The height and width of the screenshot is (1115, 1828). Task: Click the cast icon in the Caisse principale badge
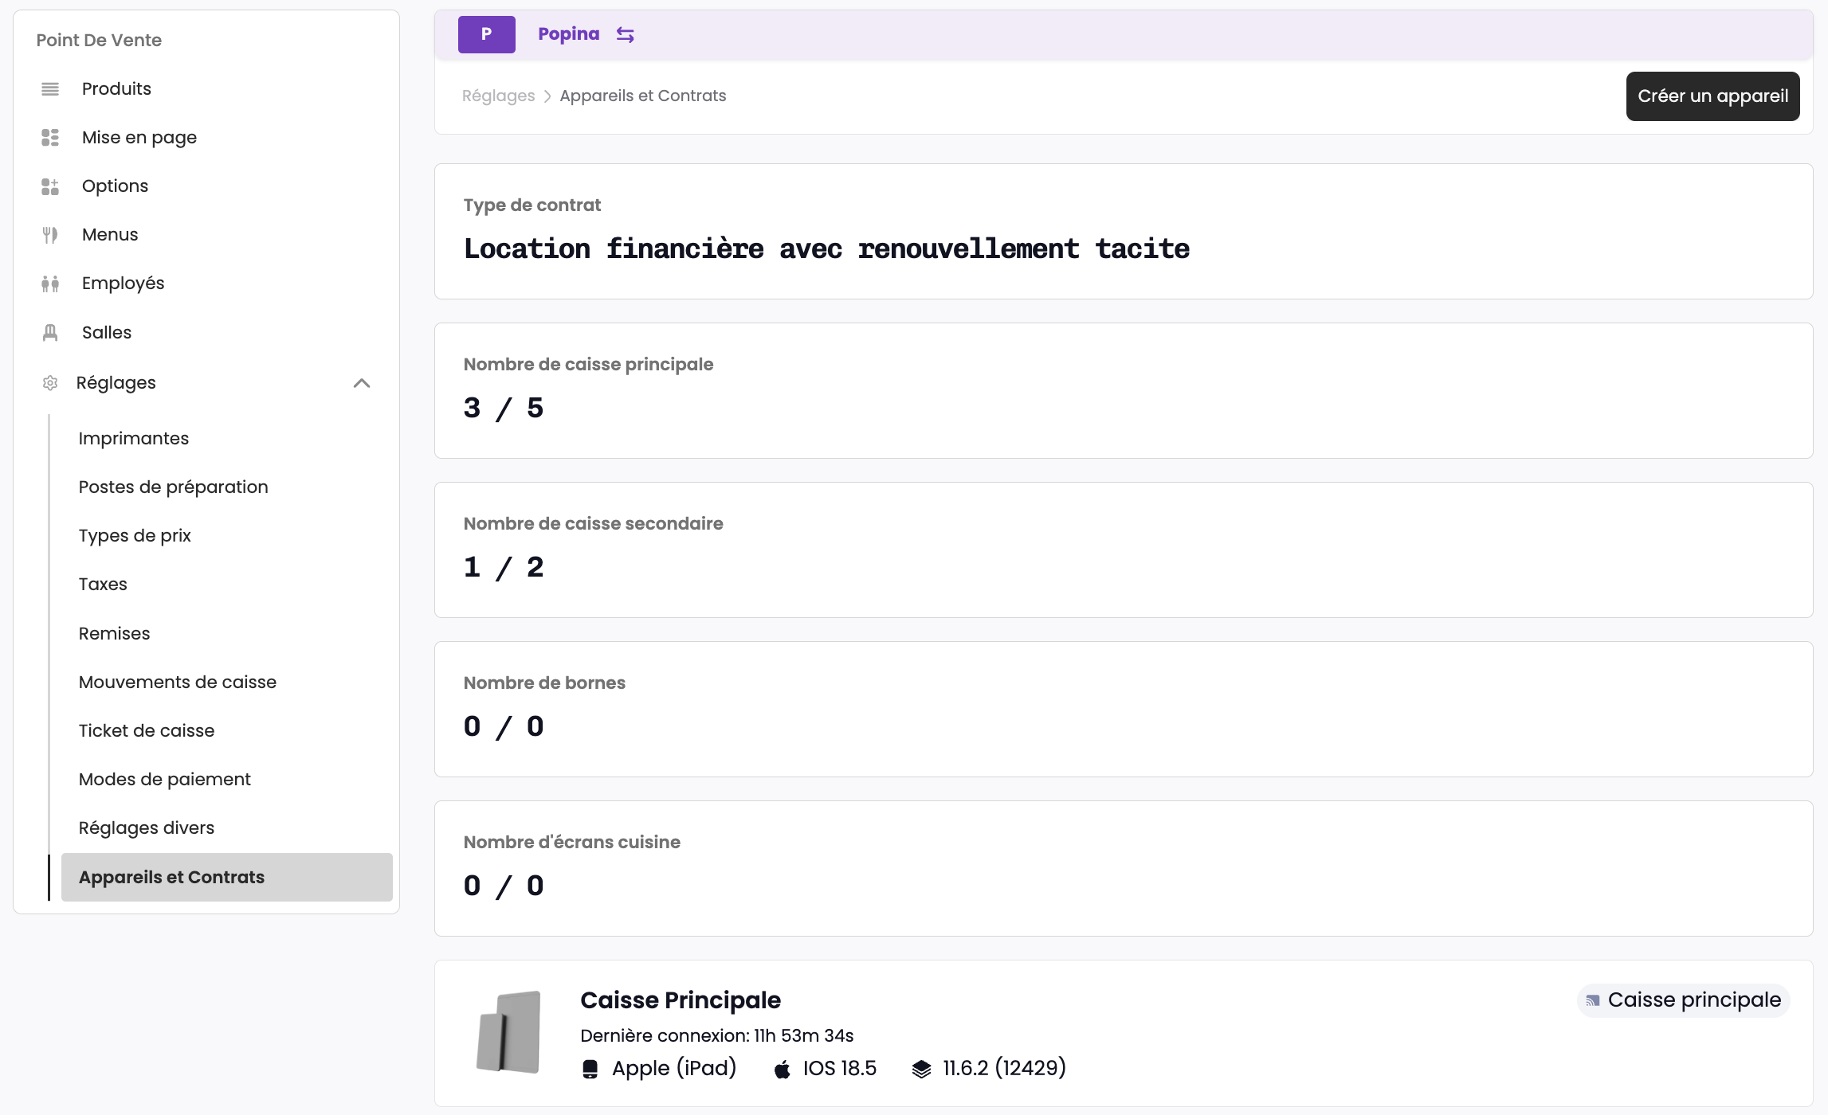pos(1591,1000)
